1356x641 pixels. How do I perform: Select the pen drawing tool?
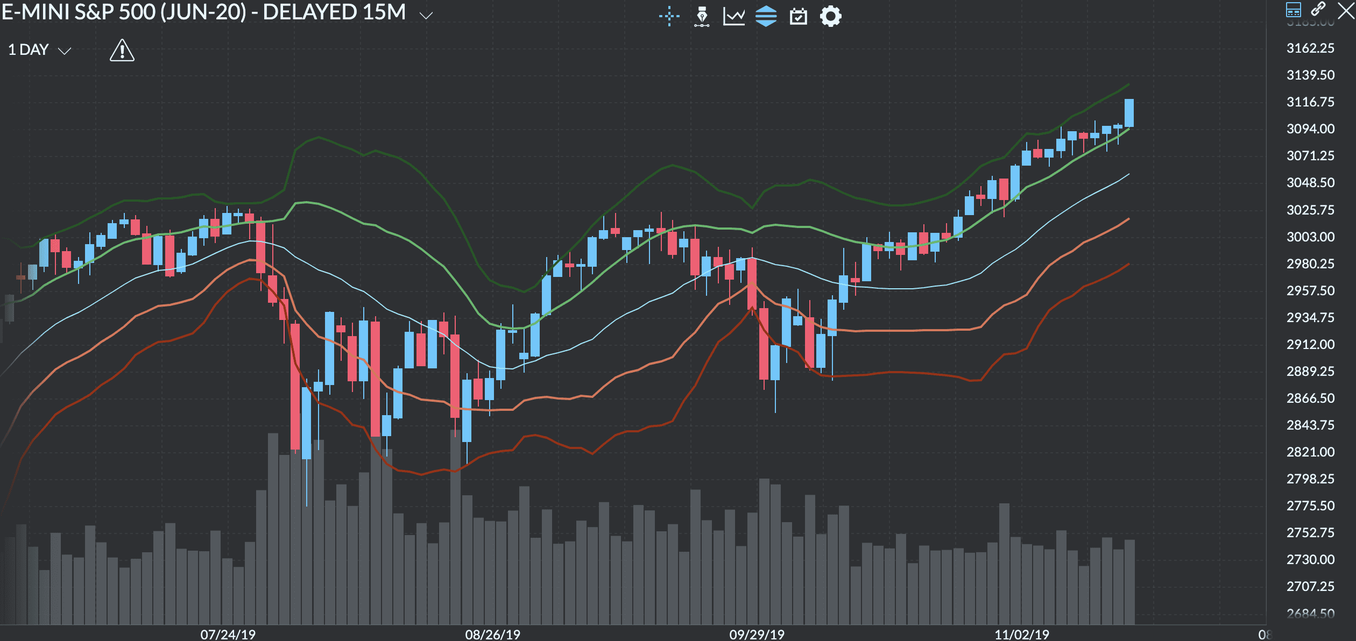(x=702, y=16)
